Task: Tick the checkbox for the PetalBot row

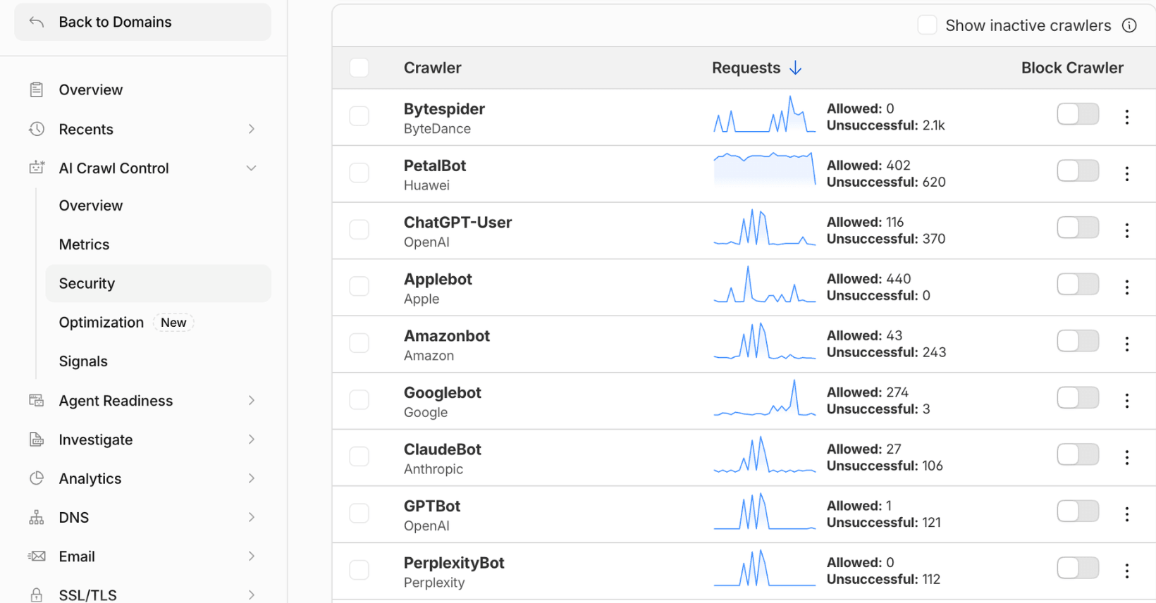Action: 359,173
